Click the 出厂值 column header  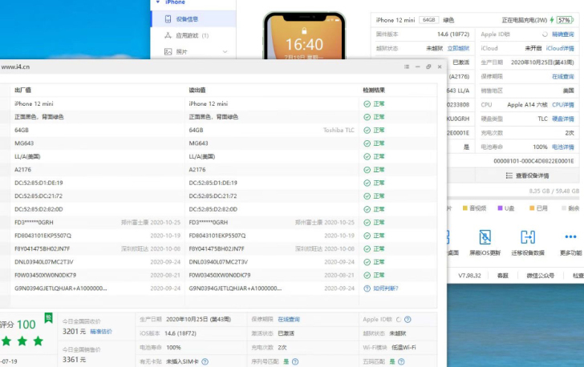click(22, 90)
